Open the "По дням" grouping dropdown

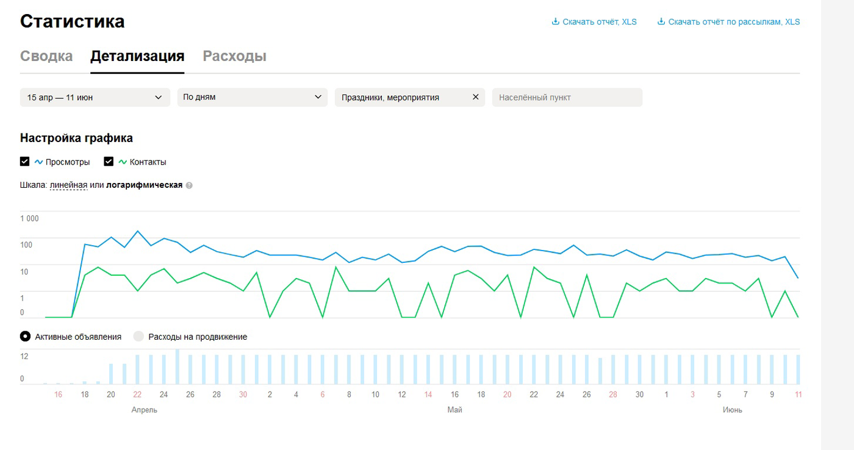[253, 98]
